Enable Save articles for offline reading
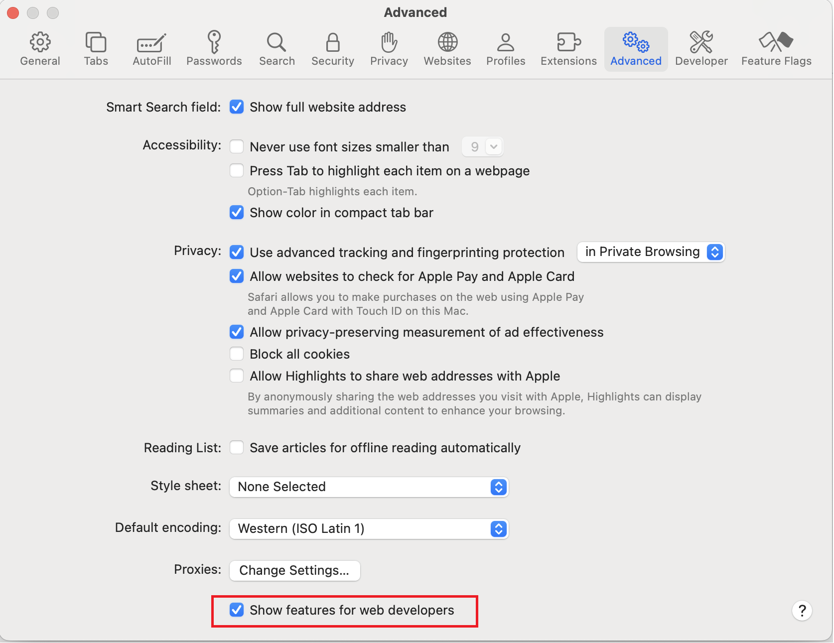Viewport: 834px width, 643px height. pos(237,448)
